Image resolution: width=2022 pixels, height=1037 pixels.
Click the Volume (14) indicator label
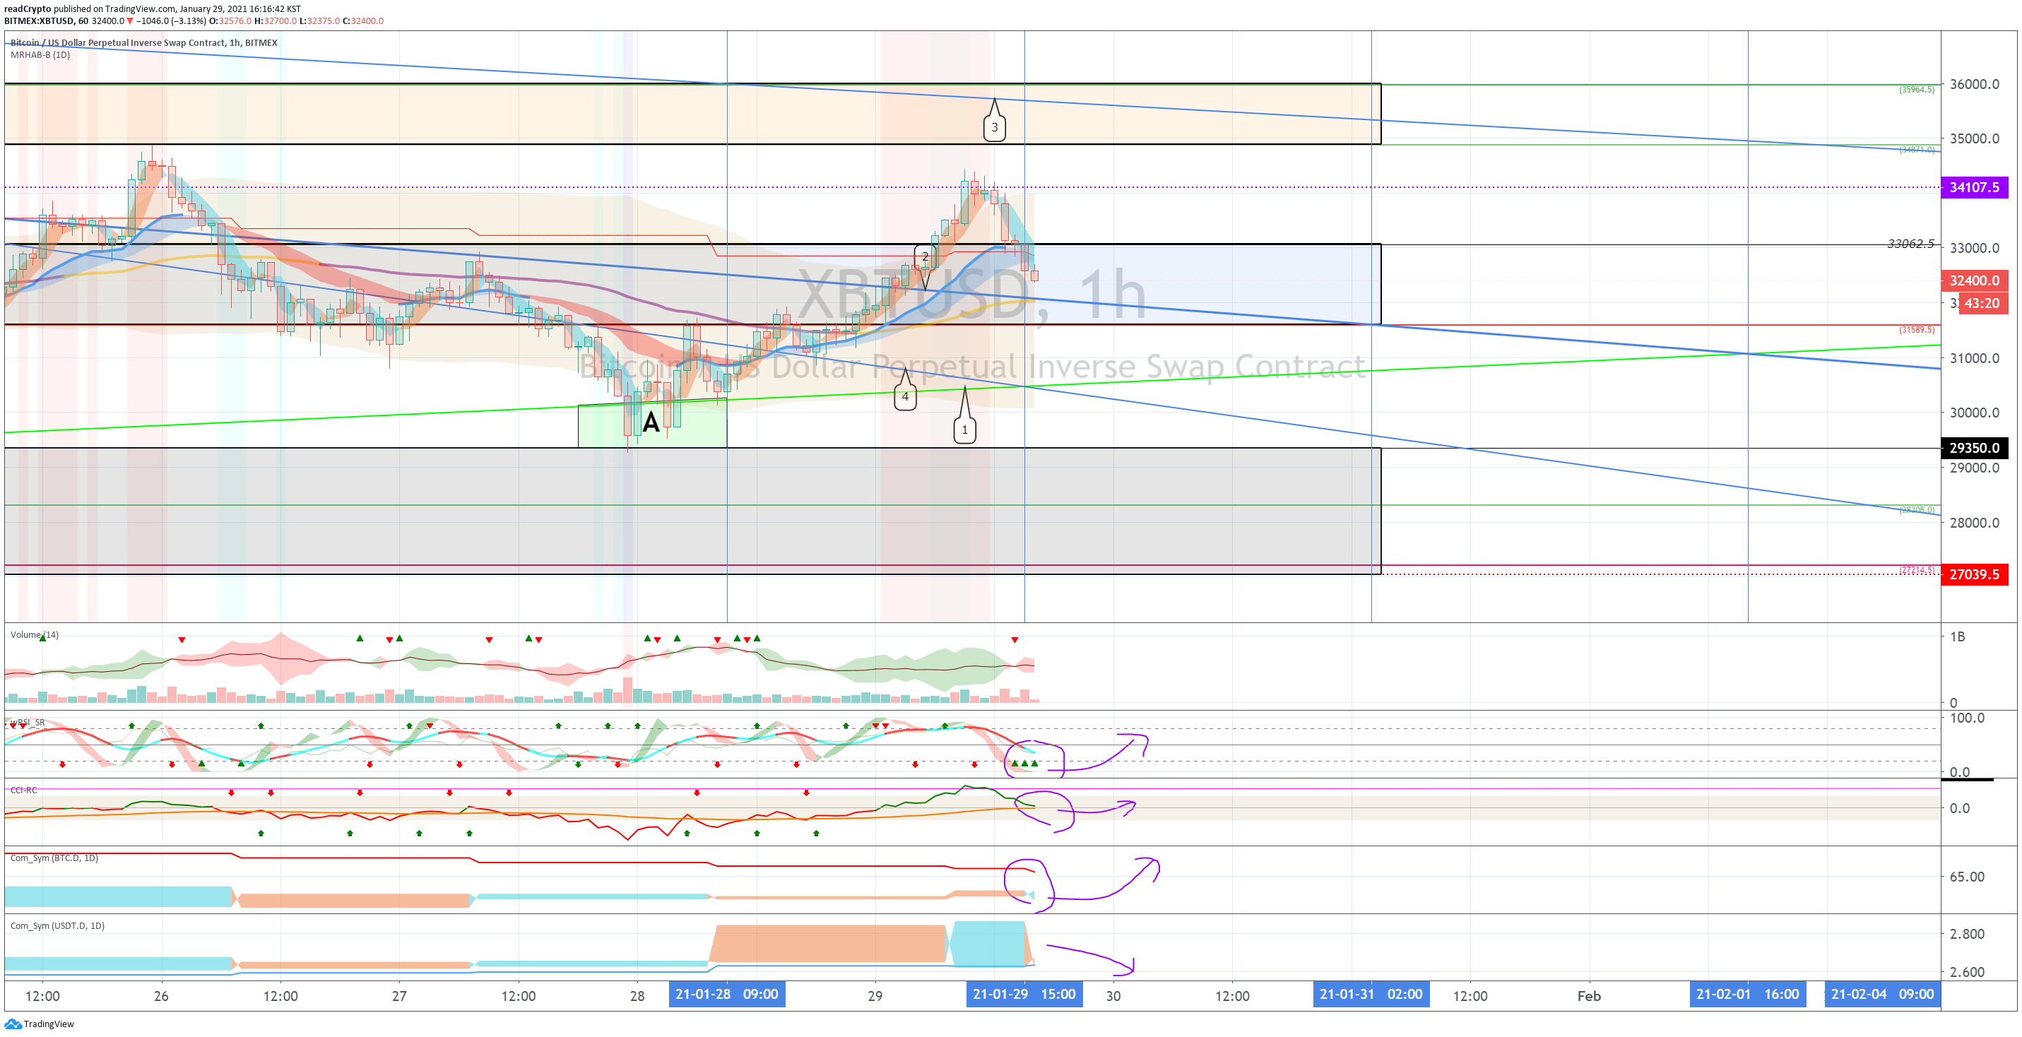pos(35,634)
